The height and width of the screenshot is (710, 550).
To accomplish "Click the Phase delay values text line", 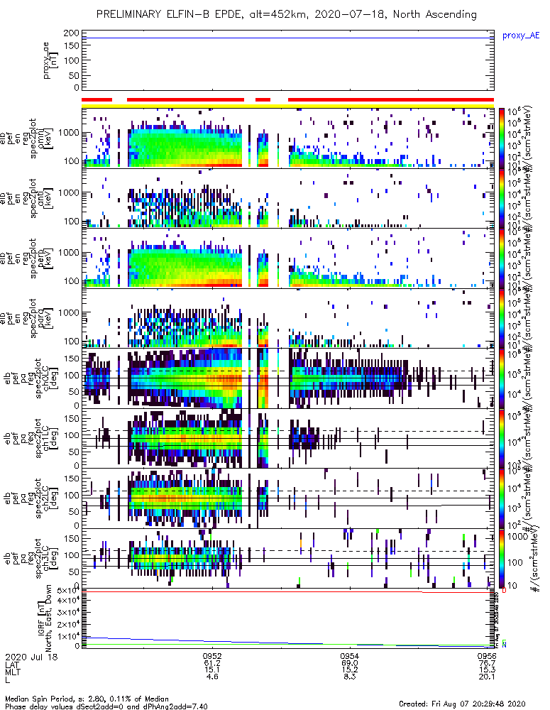I will coord(106,706).
